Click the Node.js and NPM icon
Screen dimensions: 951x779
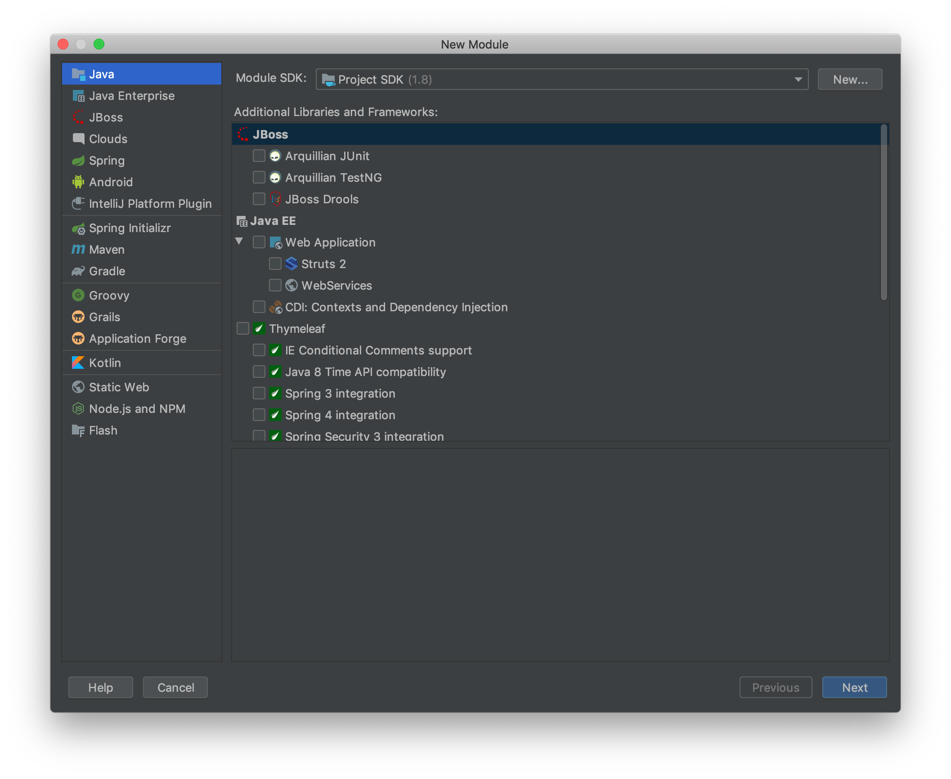[78, 409]
